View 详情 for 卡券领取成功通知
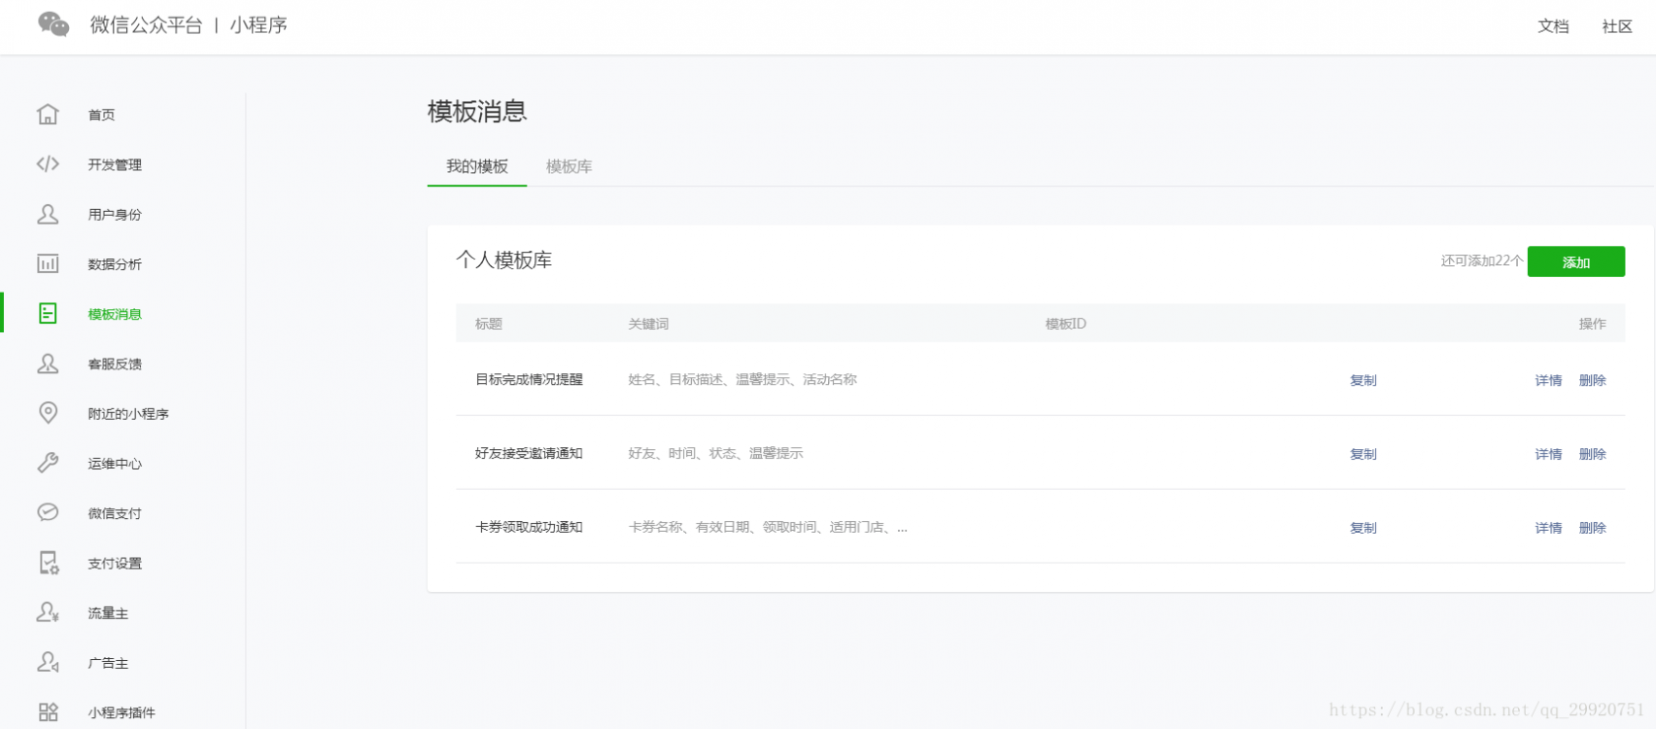The width and height of the screenshot is (1656, 729). 1549,528
